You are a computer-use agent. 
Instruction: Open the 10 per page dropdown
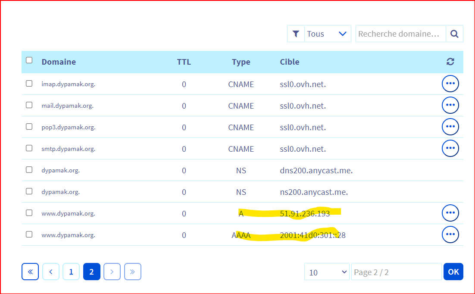pos(327,272)
